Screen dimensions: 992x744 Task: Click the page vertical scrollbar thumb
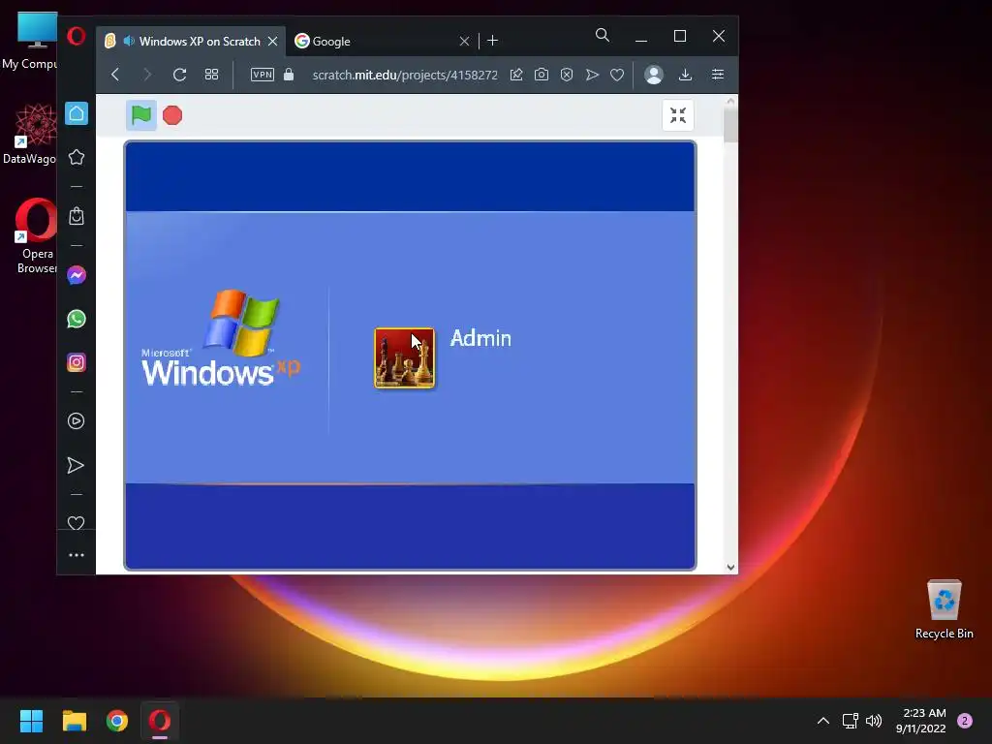[730, 125]
